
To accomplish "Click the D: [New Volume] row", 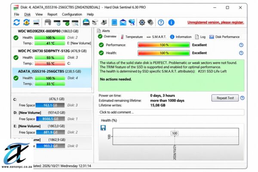I will (52, 116).
